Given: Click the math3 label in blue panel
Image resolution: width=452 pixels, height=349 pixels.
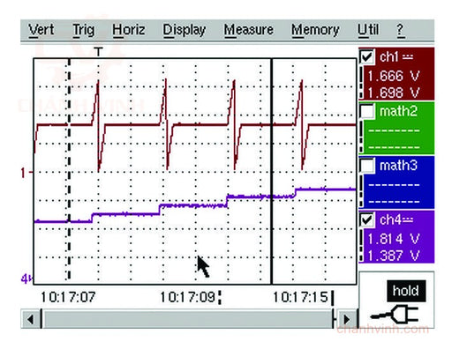Looking at the screenshot, I should pyautogui.click(x=398, y=166).
